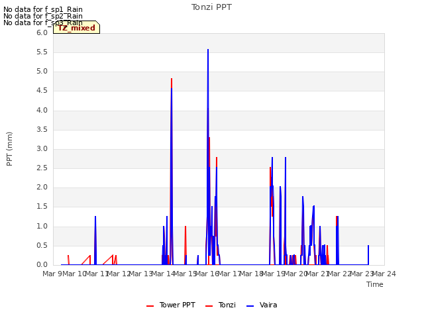
Task: Click the Tonzi PPT chart title
Action: coord(211,7)
